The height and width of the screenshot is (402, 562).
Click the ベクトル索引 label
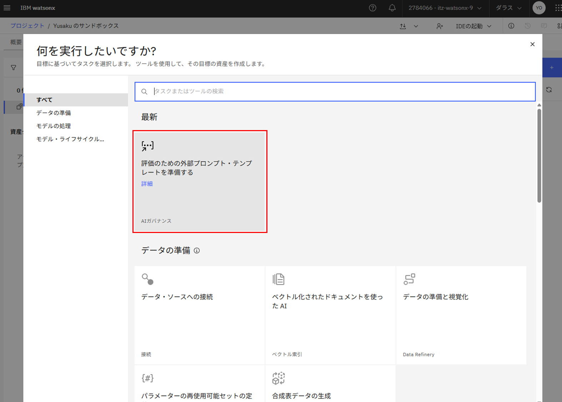(287, 354)
